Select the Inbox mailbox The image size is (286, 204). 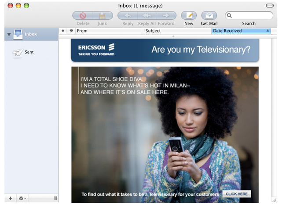31,34
